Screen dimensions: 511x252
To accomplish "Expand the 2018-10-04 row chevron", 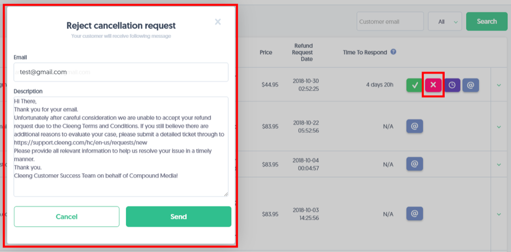I will (498, 165).
